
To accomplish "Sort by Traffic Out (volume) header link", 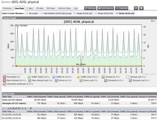I will (110, 112).
